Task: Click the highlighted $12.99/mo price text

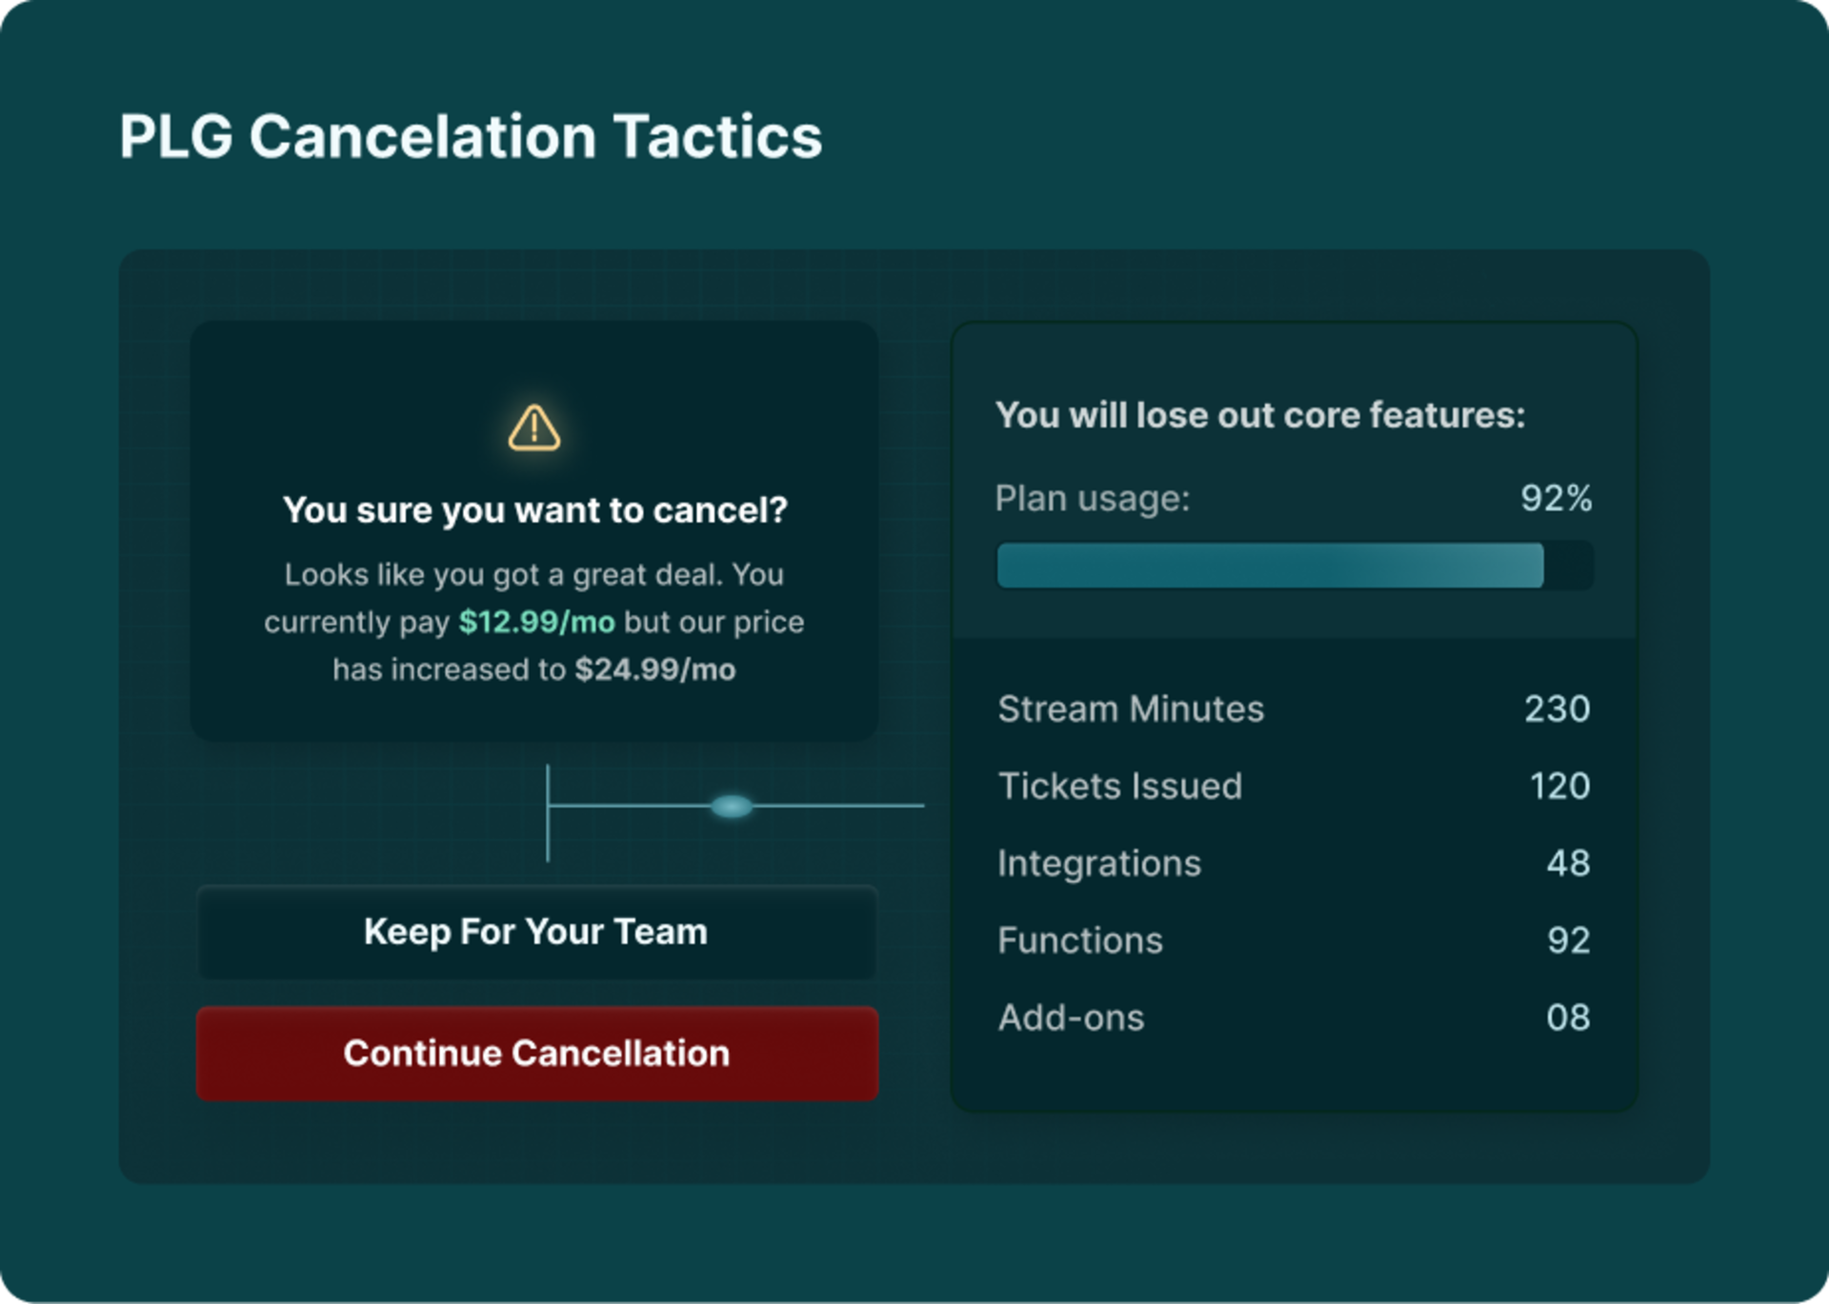Action: [x=537, y=622]
